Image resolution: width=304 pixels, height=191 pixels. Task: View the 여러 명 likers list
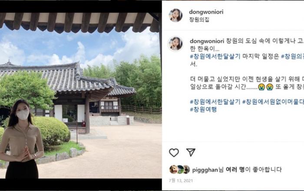pos(235,169)
